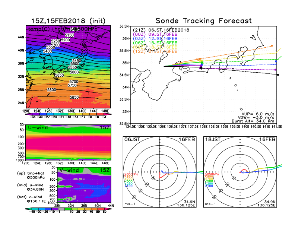Viewport: 295px width, 228px height.
Task: Click the 5400 height contour label
Action: click(48, 51)
